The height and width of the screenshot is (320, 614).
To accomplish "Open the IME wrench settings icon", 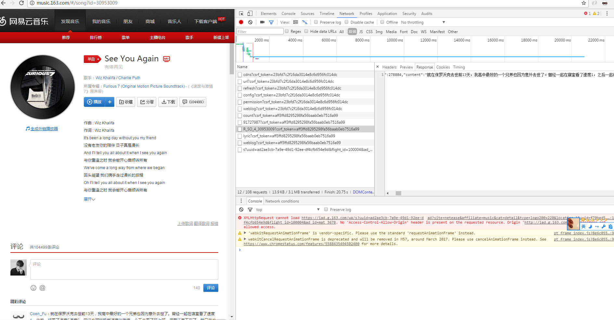I will pos(604,227).
